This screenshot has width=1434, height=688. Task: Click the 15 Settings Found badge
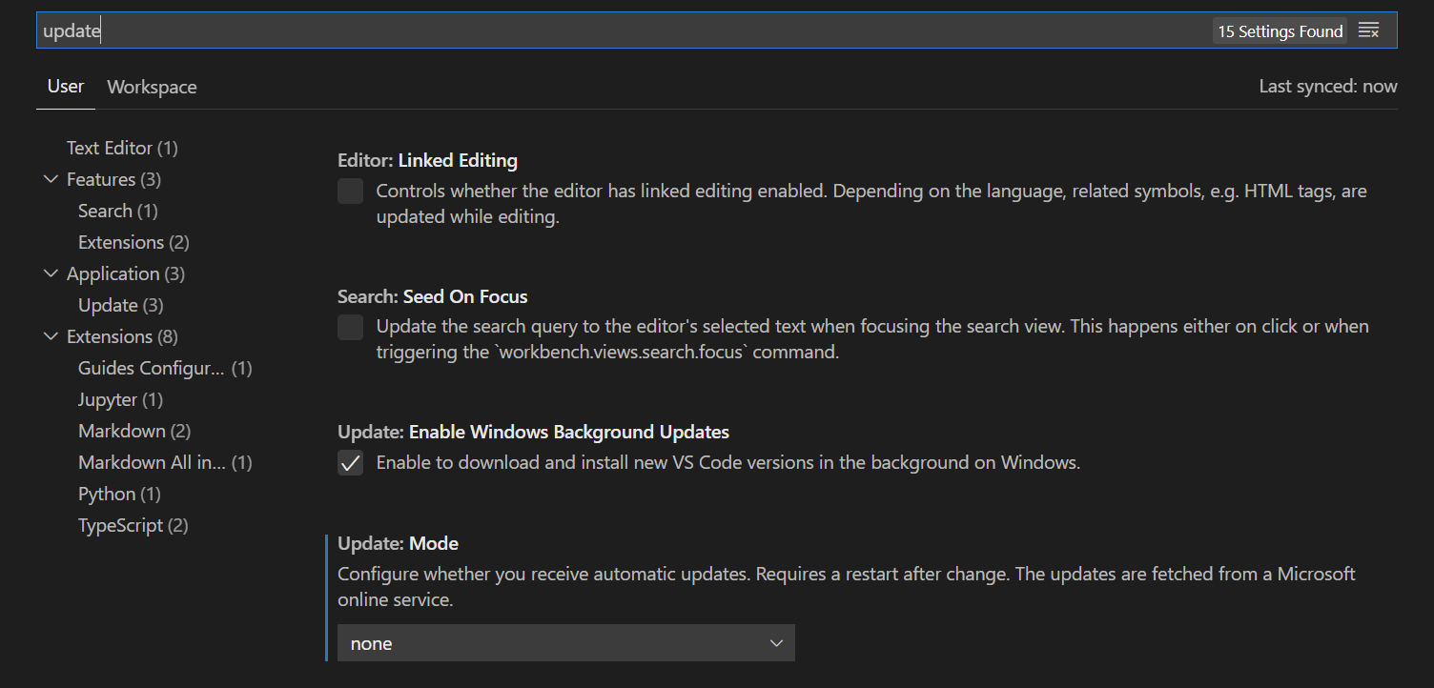[x=1280, y=31]
